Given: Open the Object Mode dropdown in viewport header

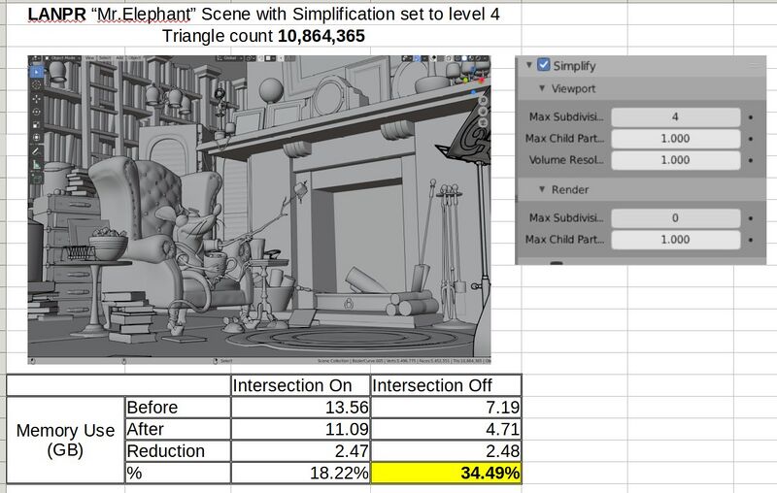Looking at the screenshot, I should point(63,58).
